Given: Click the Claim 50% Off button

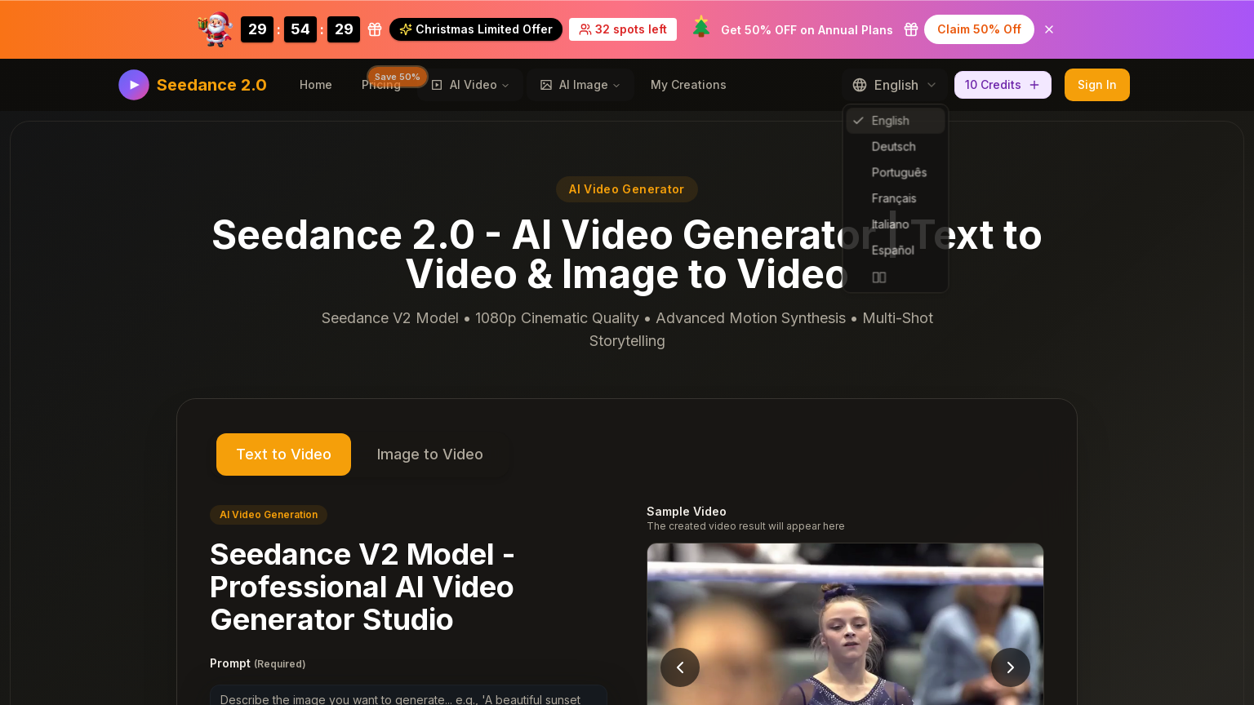Looking at the screenshot, I should [979, 29].
